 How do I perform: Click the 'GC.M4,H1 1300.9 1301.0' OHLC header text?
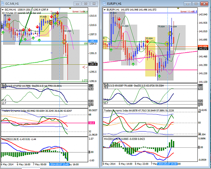click(26, 10)
